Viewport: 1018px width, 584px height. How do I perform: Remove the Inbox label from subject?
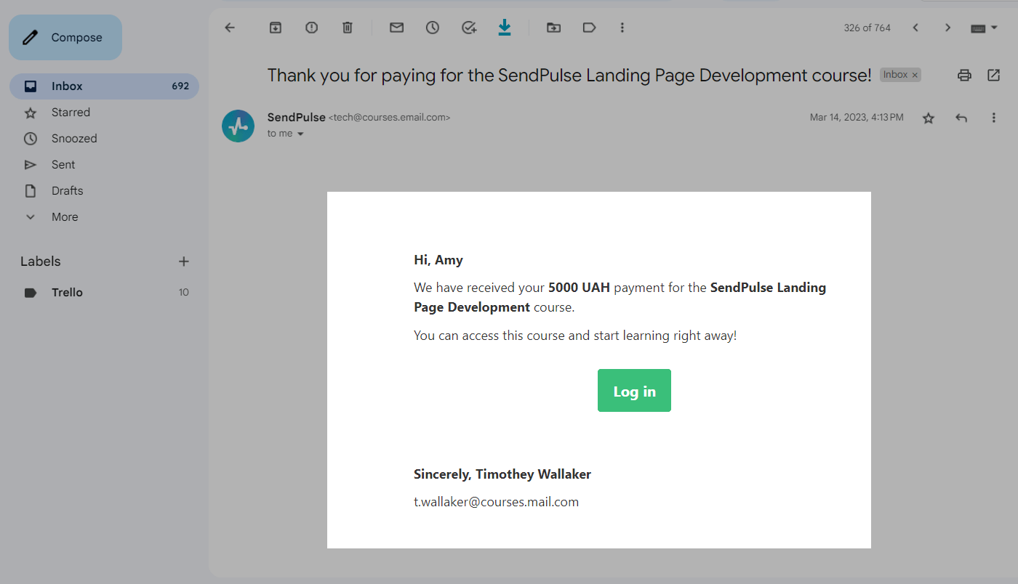pos(915,75)
